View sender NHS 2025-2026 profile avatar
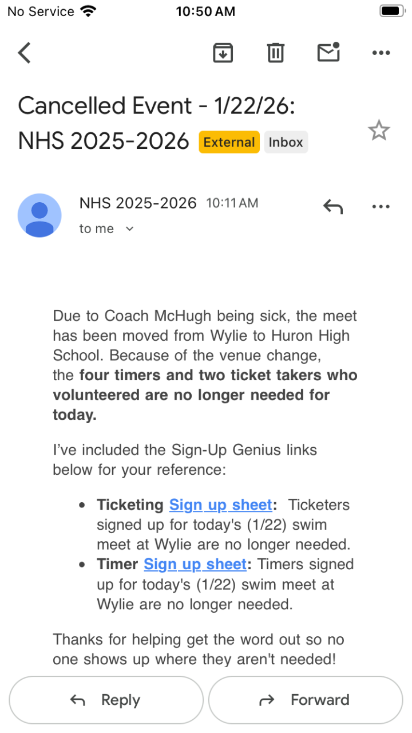Screen dimensions: 412x733 [x=39, y=215]
